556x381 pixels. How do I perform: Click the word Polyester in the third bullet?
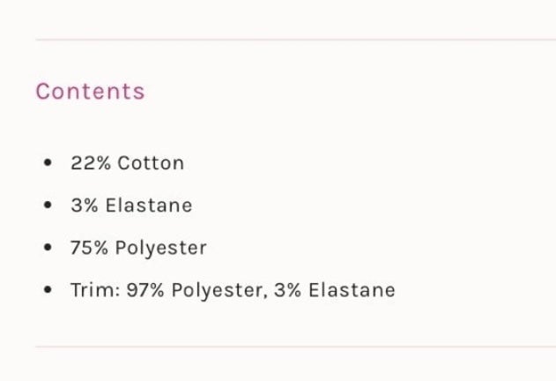coord(161,248)
